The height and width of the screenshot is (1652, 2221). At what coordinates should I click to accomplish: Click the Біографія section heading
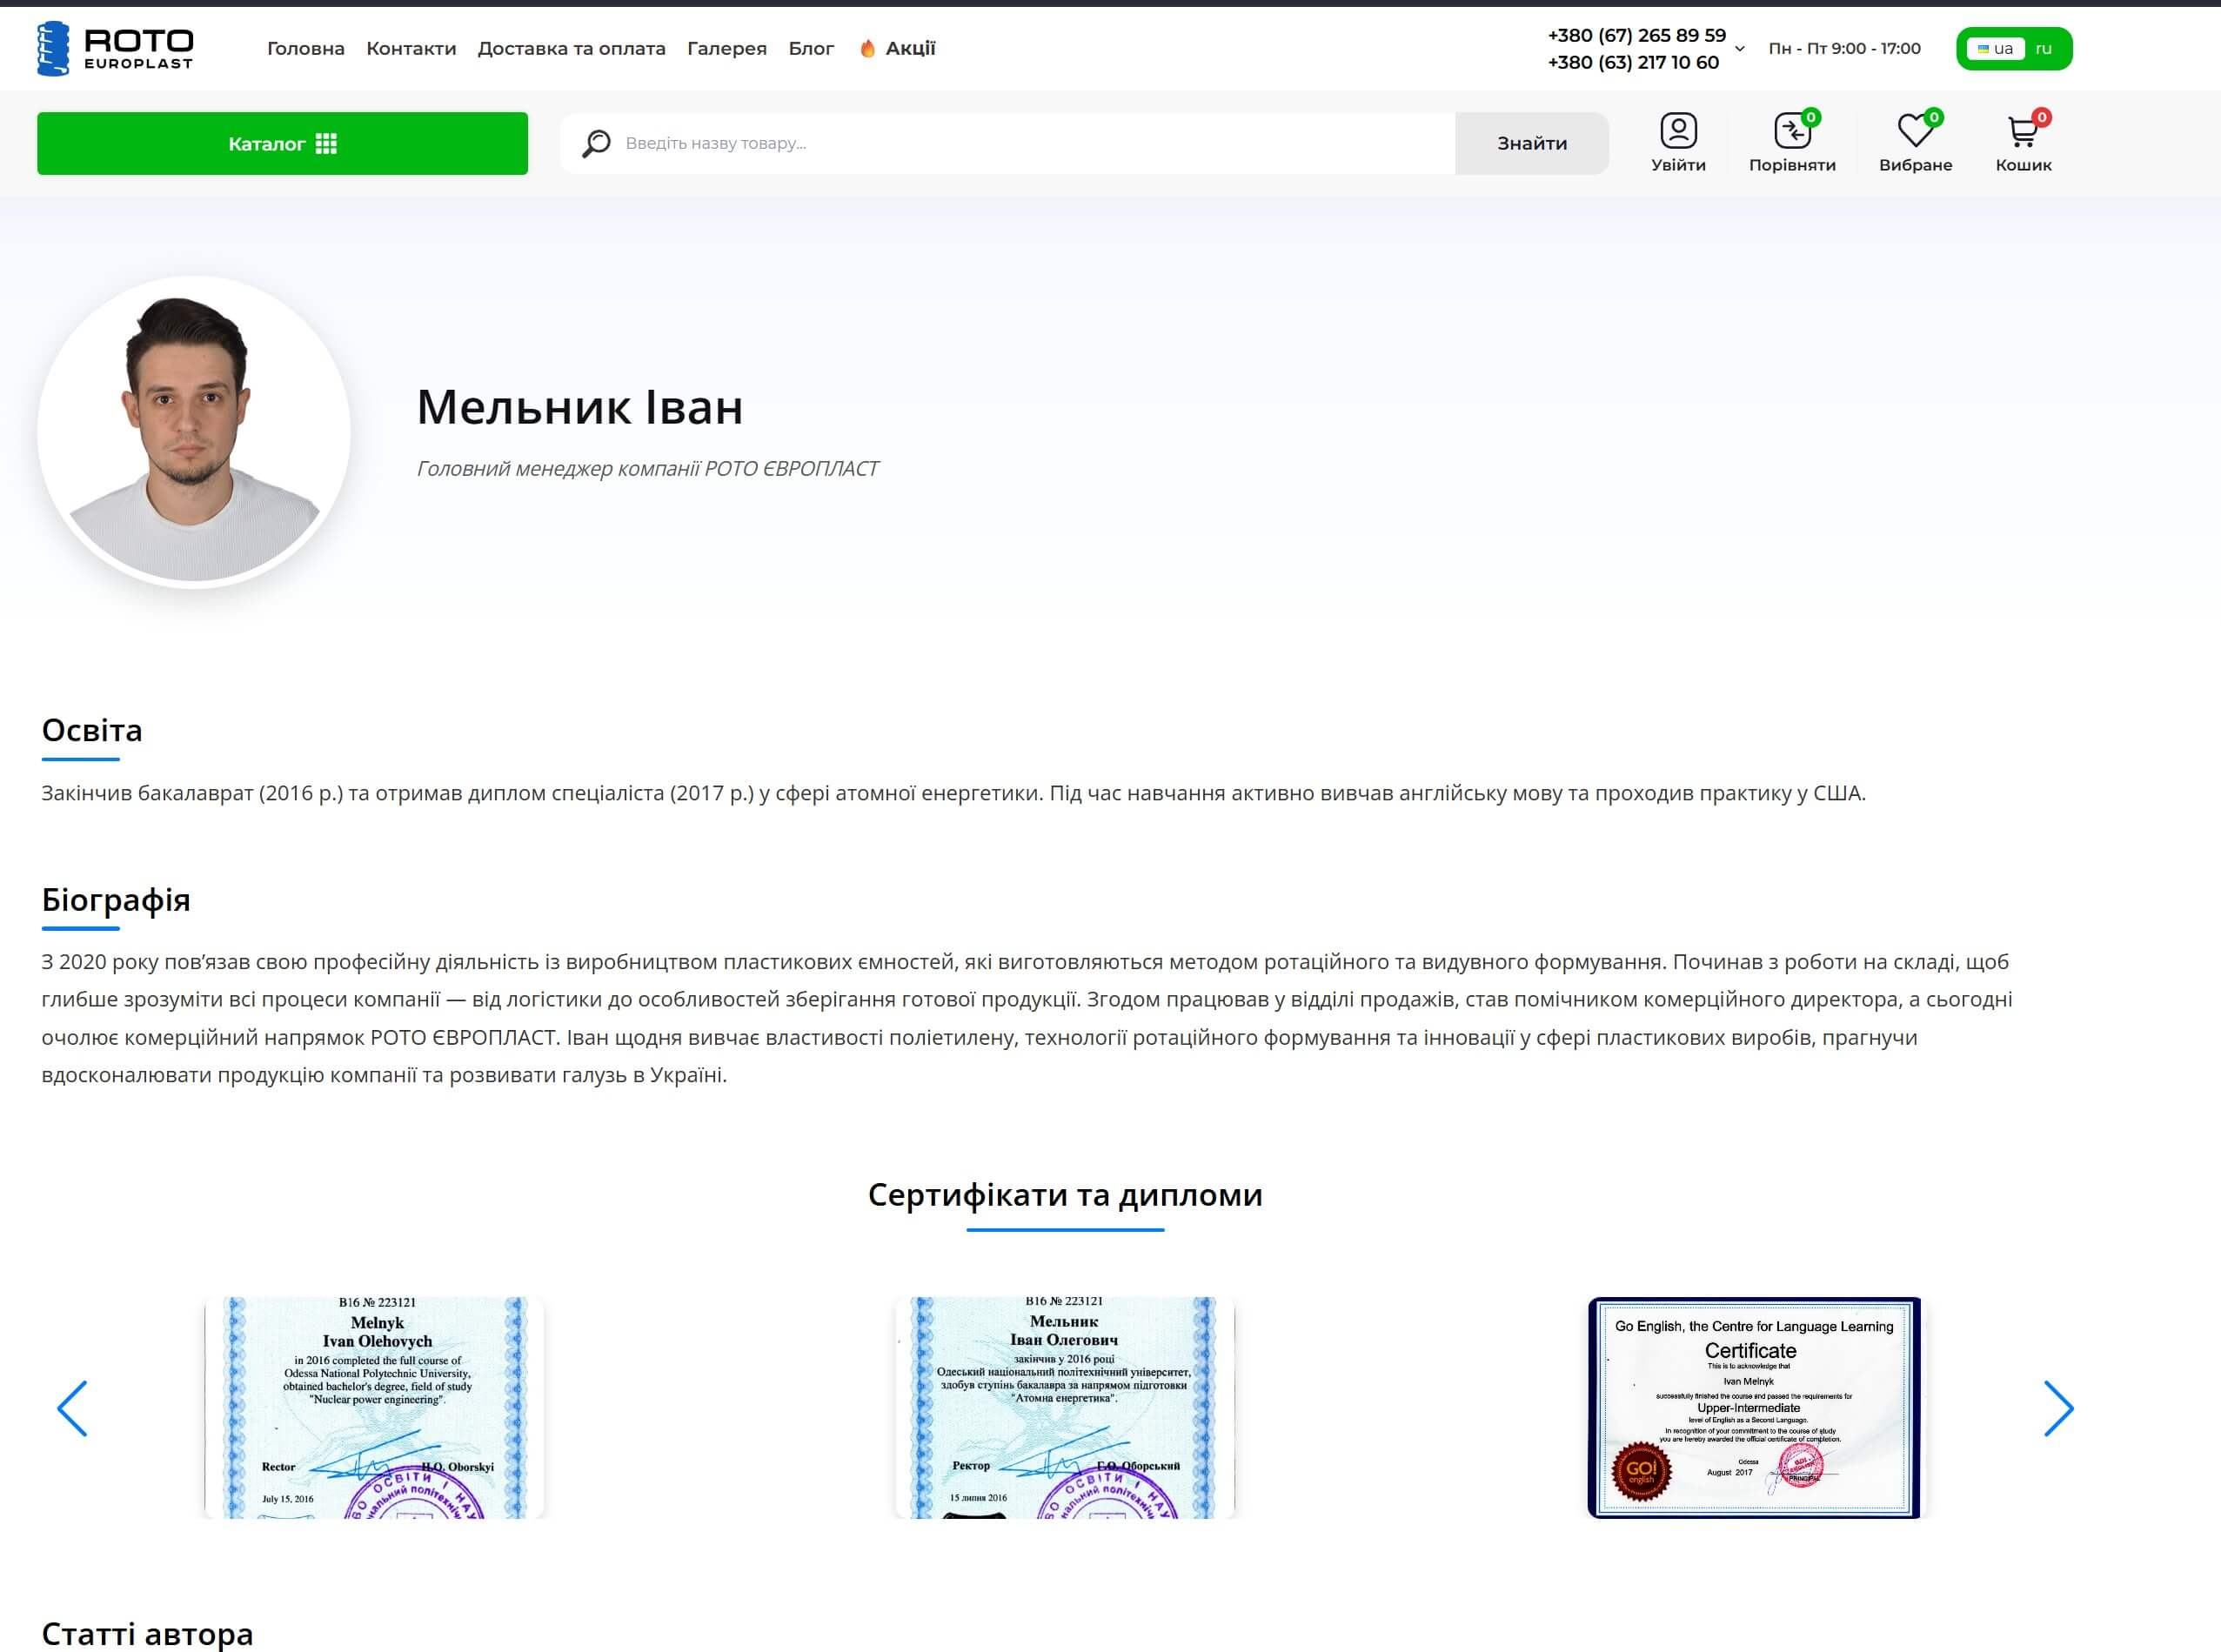(116, 900)
